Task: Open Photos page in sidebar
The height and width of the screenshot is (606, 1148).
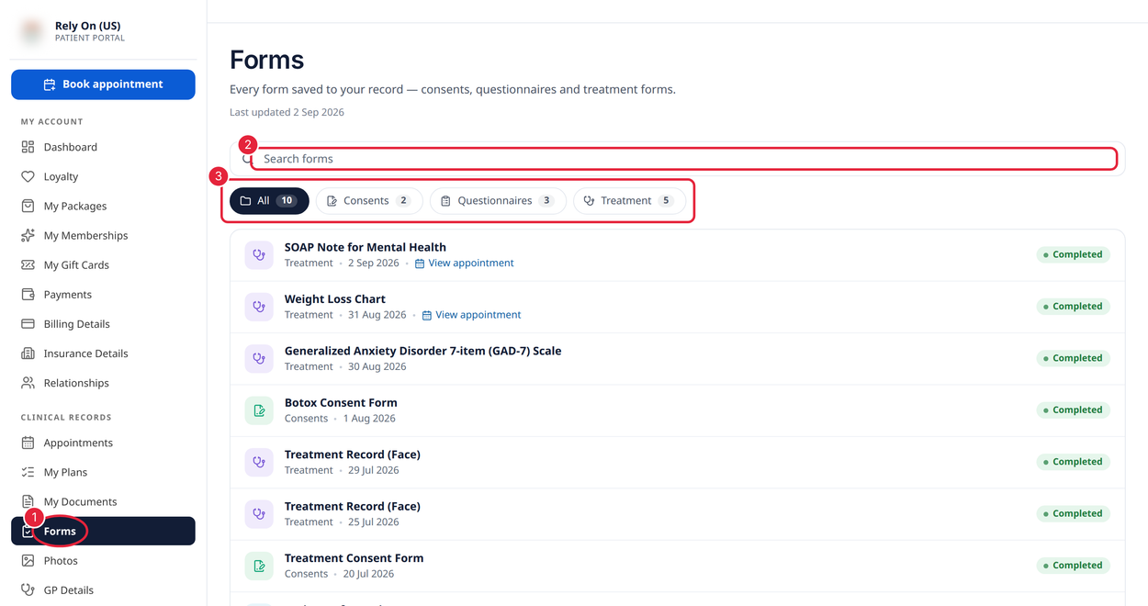Action: coord(103,560)
